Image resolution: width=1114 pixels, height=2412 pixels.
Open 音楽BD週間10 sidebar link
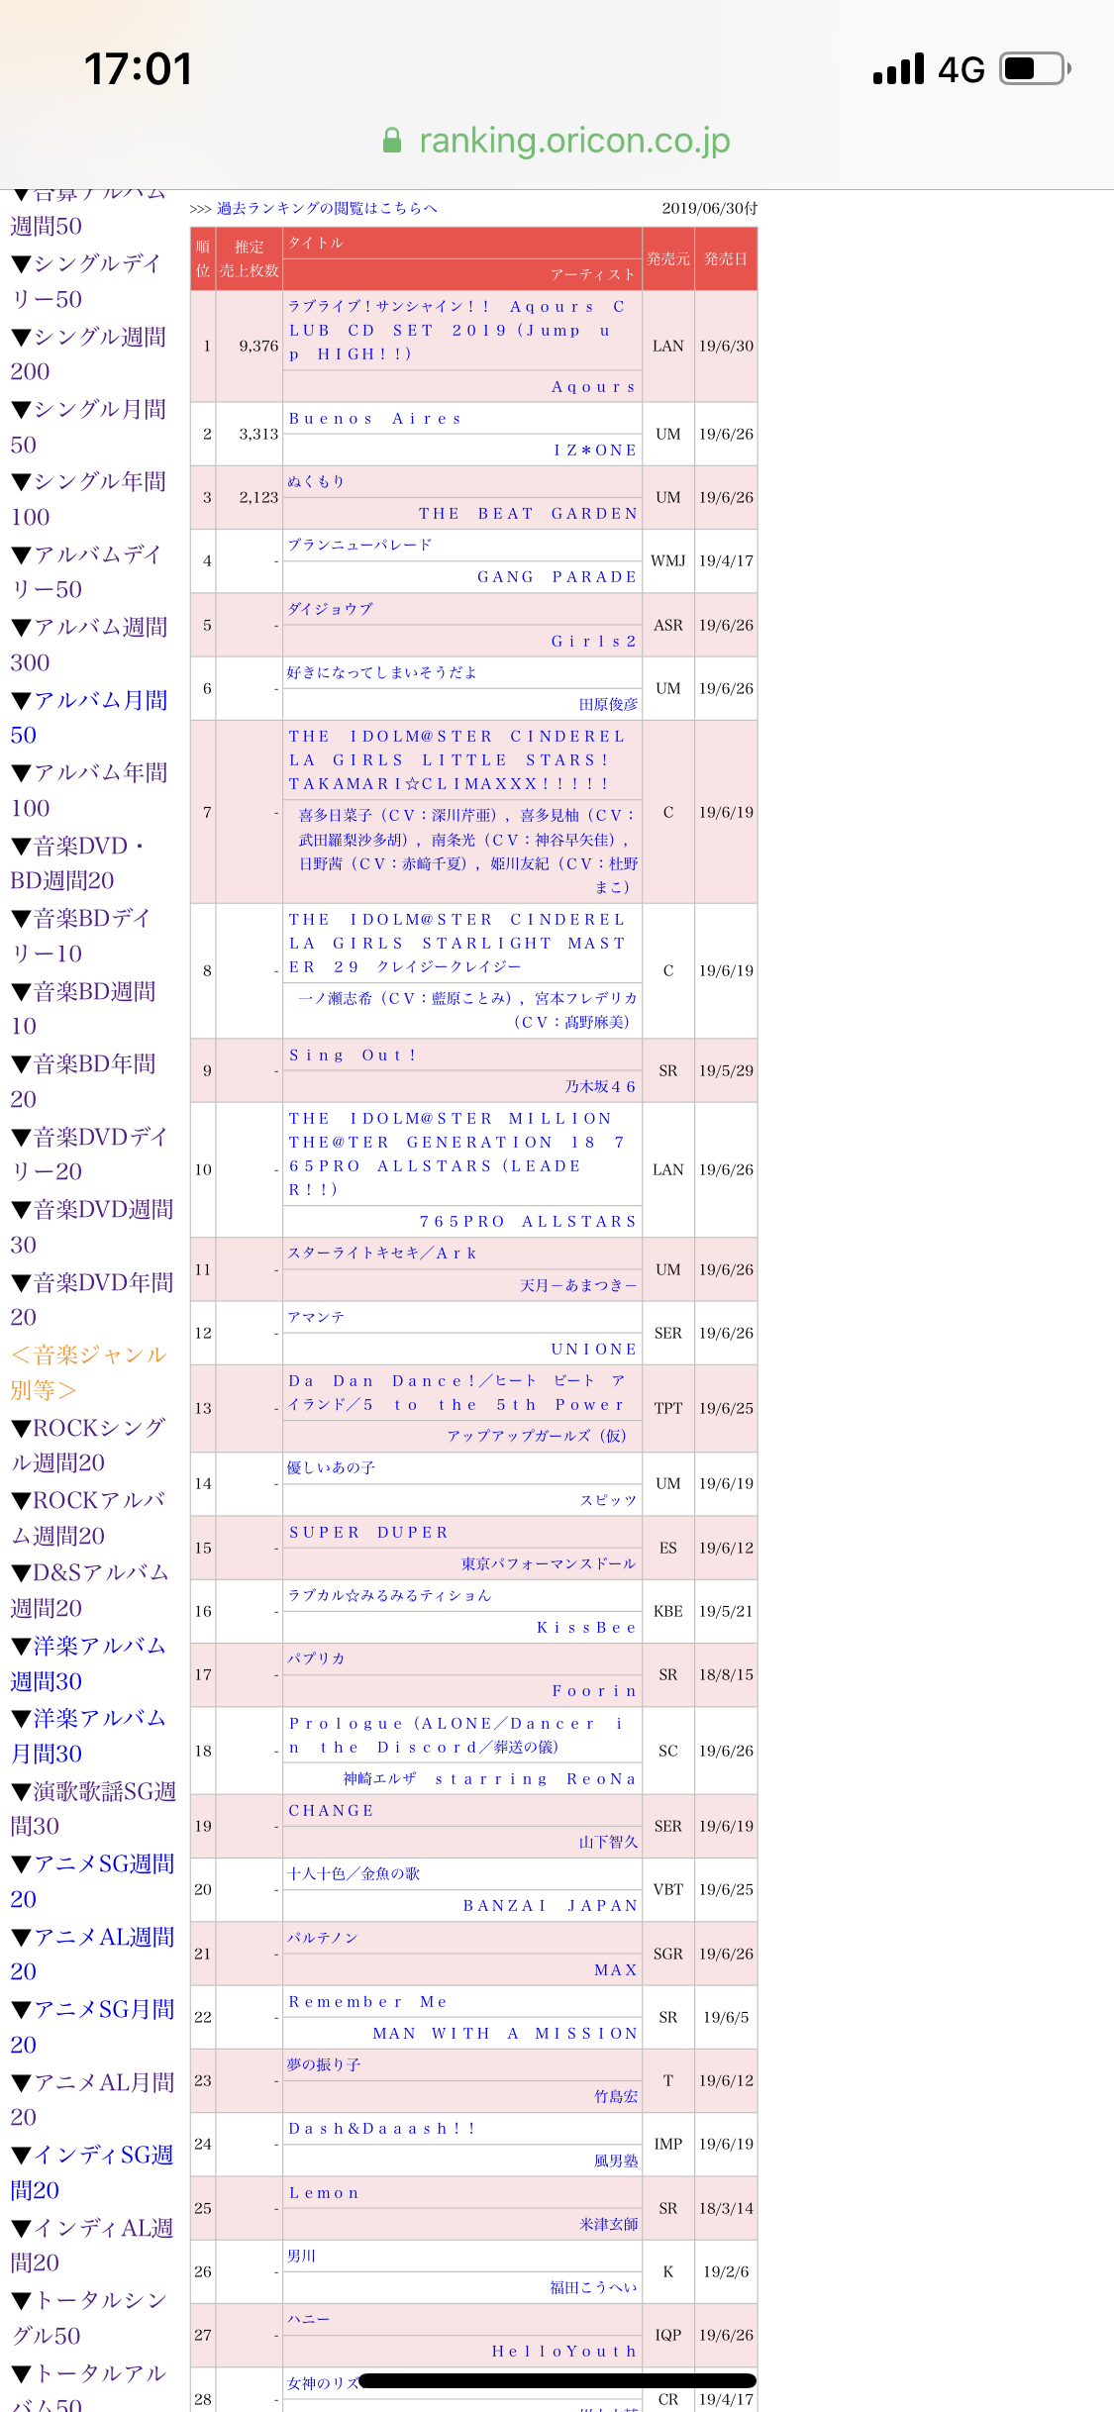[x=83, y=1009]
